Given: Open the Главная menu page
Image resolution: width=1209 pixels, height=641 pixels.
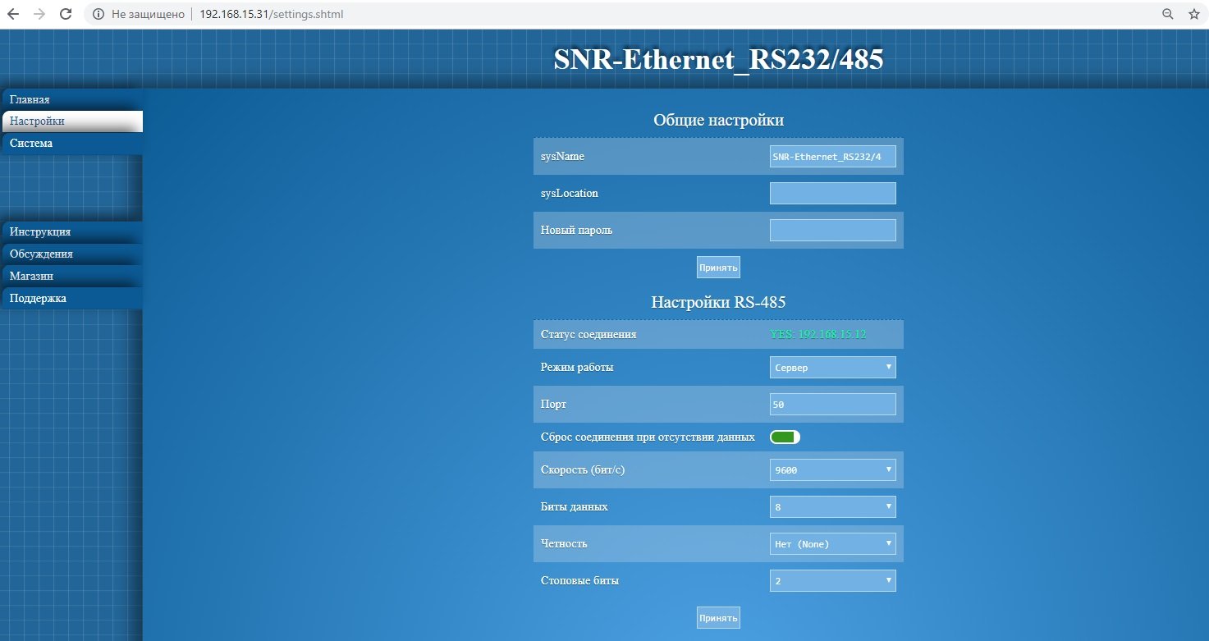Looking at the screenshot, I should click(71, 99).
